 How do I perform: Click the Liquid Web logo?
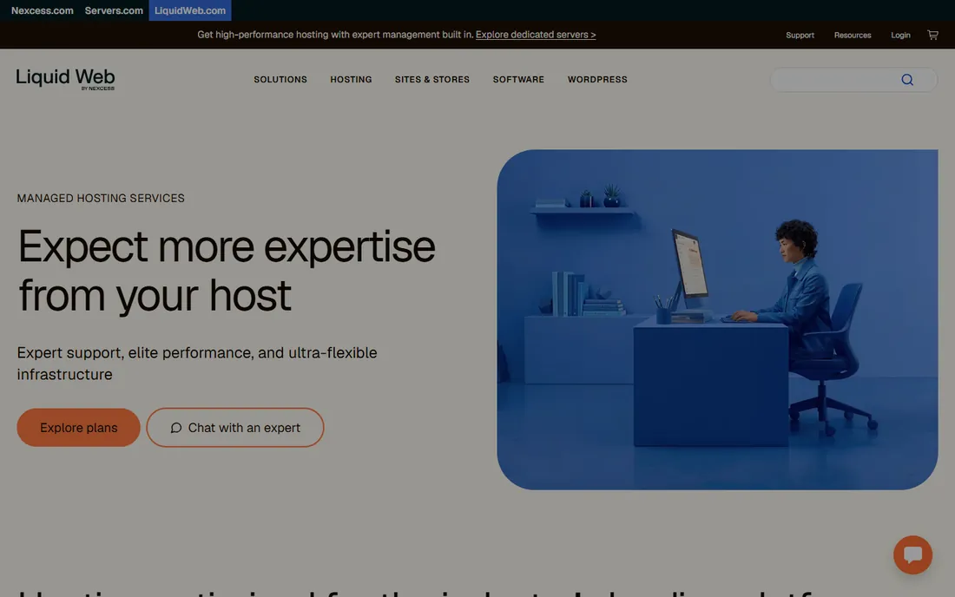click(65, 79)
